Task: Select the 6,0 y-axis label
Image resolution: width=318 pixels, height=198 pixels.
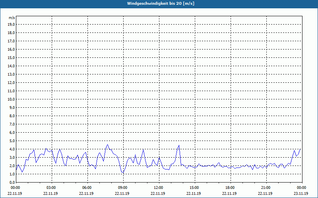Action: point(13,133)
